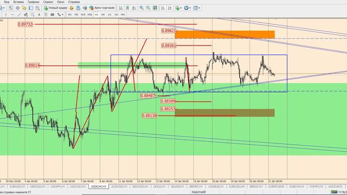Image resolution: width=347 pixels, height=195 pixels.
Task: Expand the Templates dropdown arrow
Action: (x=199, y=8)
